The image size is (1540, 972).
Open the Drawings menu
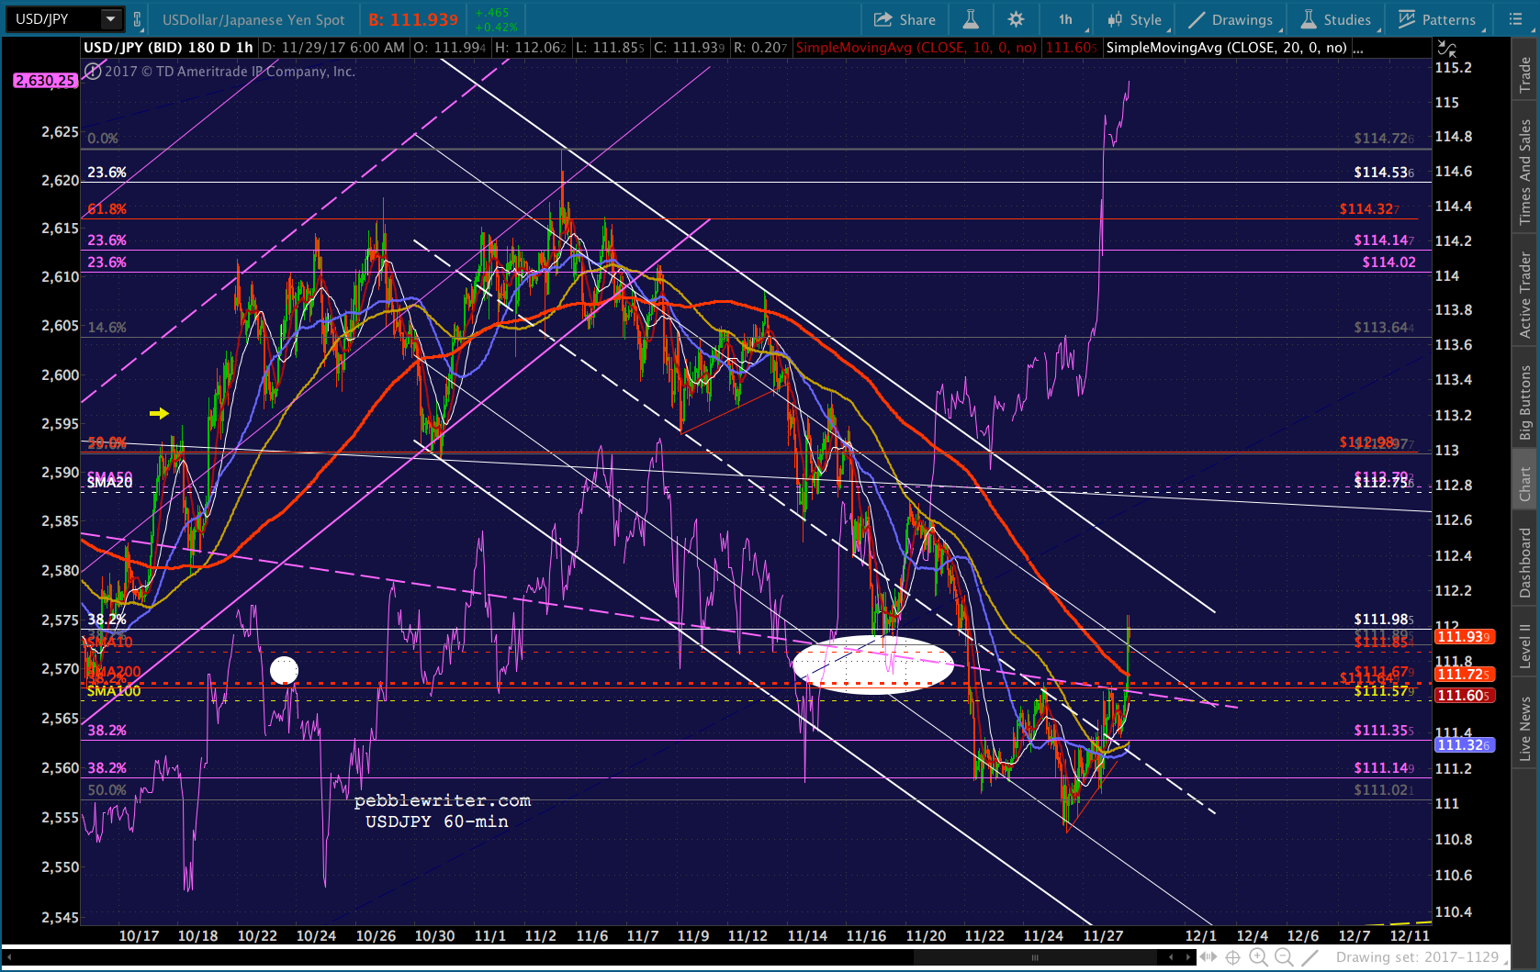pyautogui.click(x=1231, y=19)
